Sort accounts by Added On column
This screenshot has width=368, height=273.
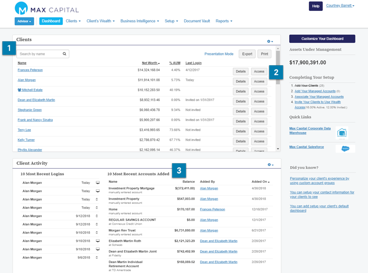click(260, 181)
